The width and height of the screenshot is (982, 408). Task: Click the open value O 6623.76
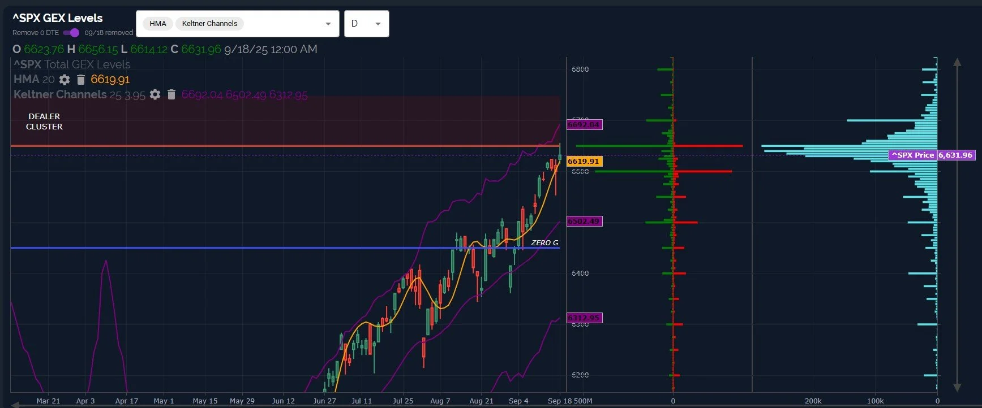(38, 49)
